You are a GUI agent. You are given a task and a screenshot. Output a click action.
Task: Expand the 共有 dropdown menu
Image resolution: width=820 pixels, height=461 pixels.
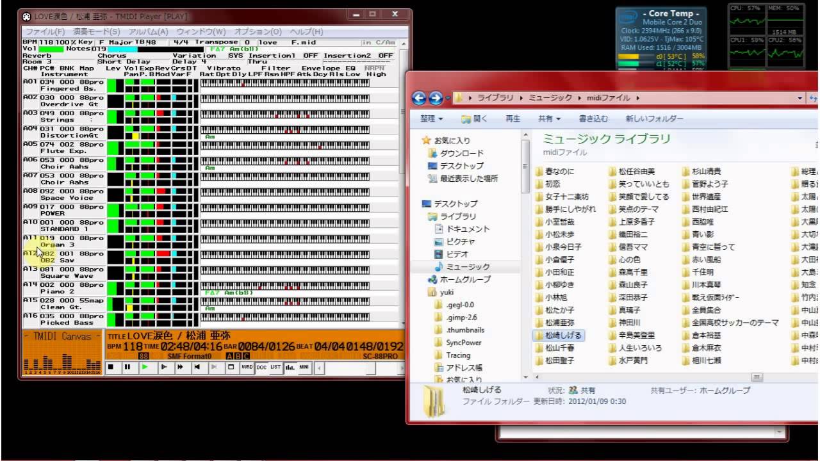(x=549, y=118)
